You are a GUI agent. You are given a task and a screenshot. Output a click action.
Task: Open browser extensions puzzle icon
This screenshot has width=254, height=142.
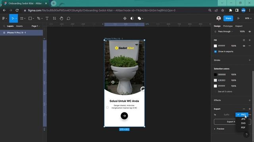[230, 10]
